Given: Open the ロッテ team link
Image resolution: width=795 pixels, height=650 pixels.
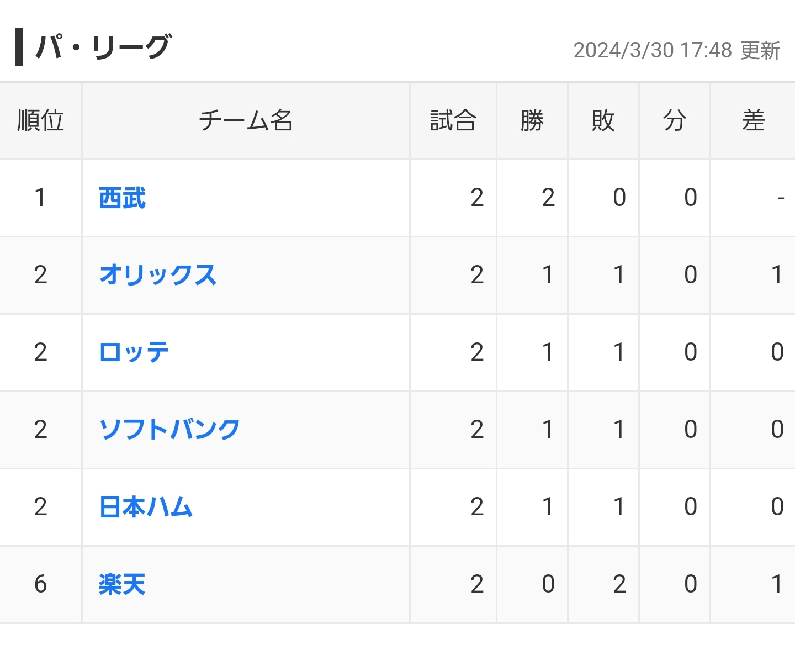Looking at the screenshot, I should coord(134,352).
